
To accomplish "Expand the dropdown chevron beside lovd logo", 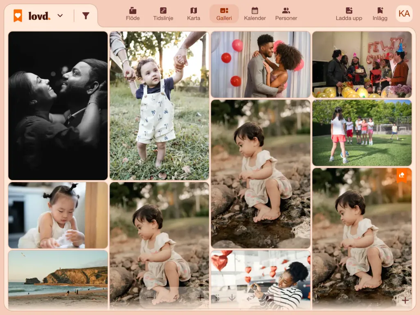I will [x=60, y=16].
